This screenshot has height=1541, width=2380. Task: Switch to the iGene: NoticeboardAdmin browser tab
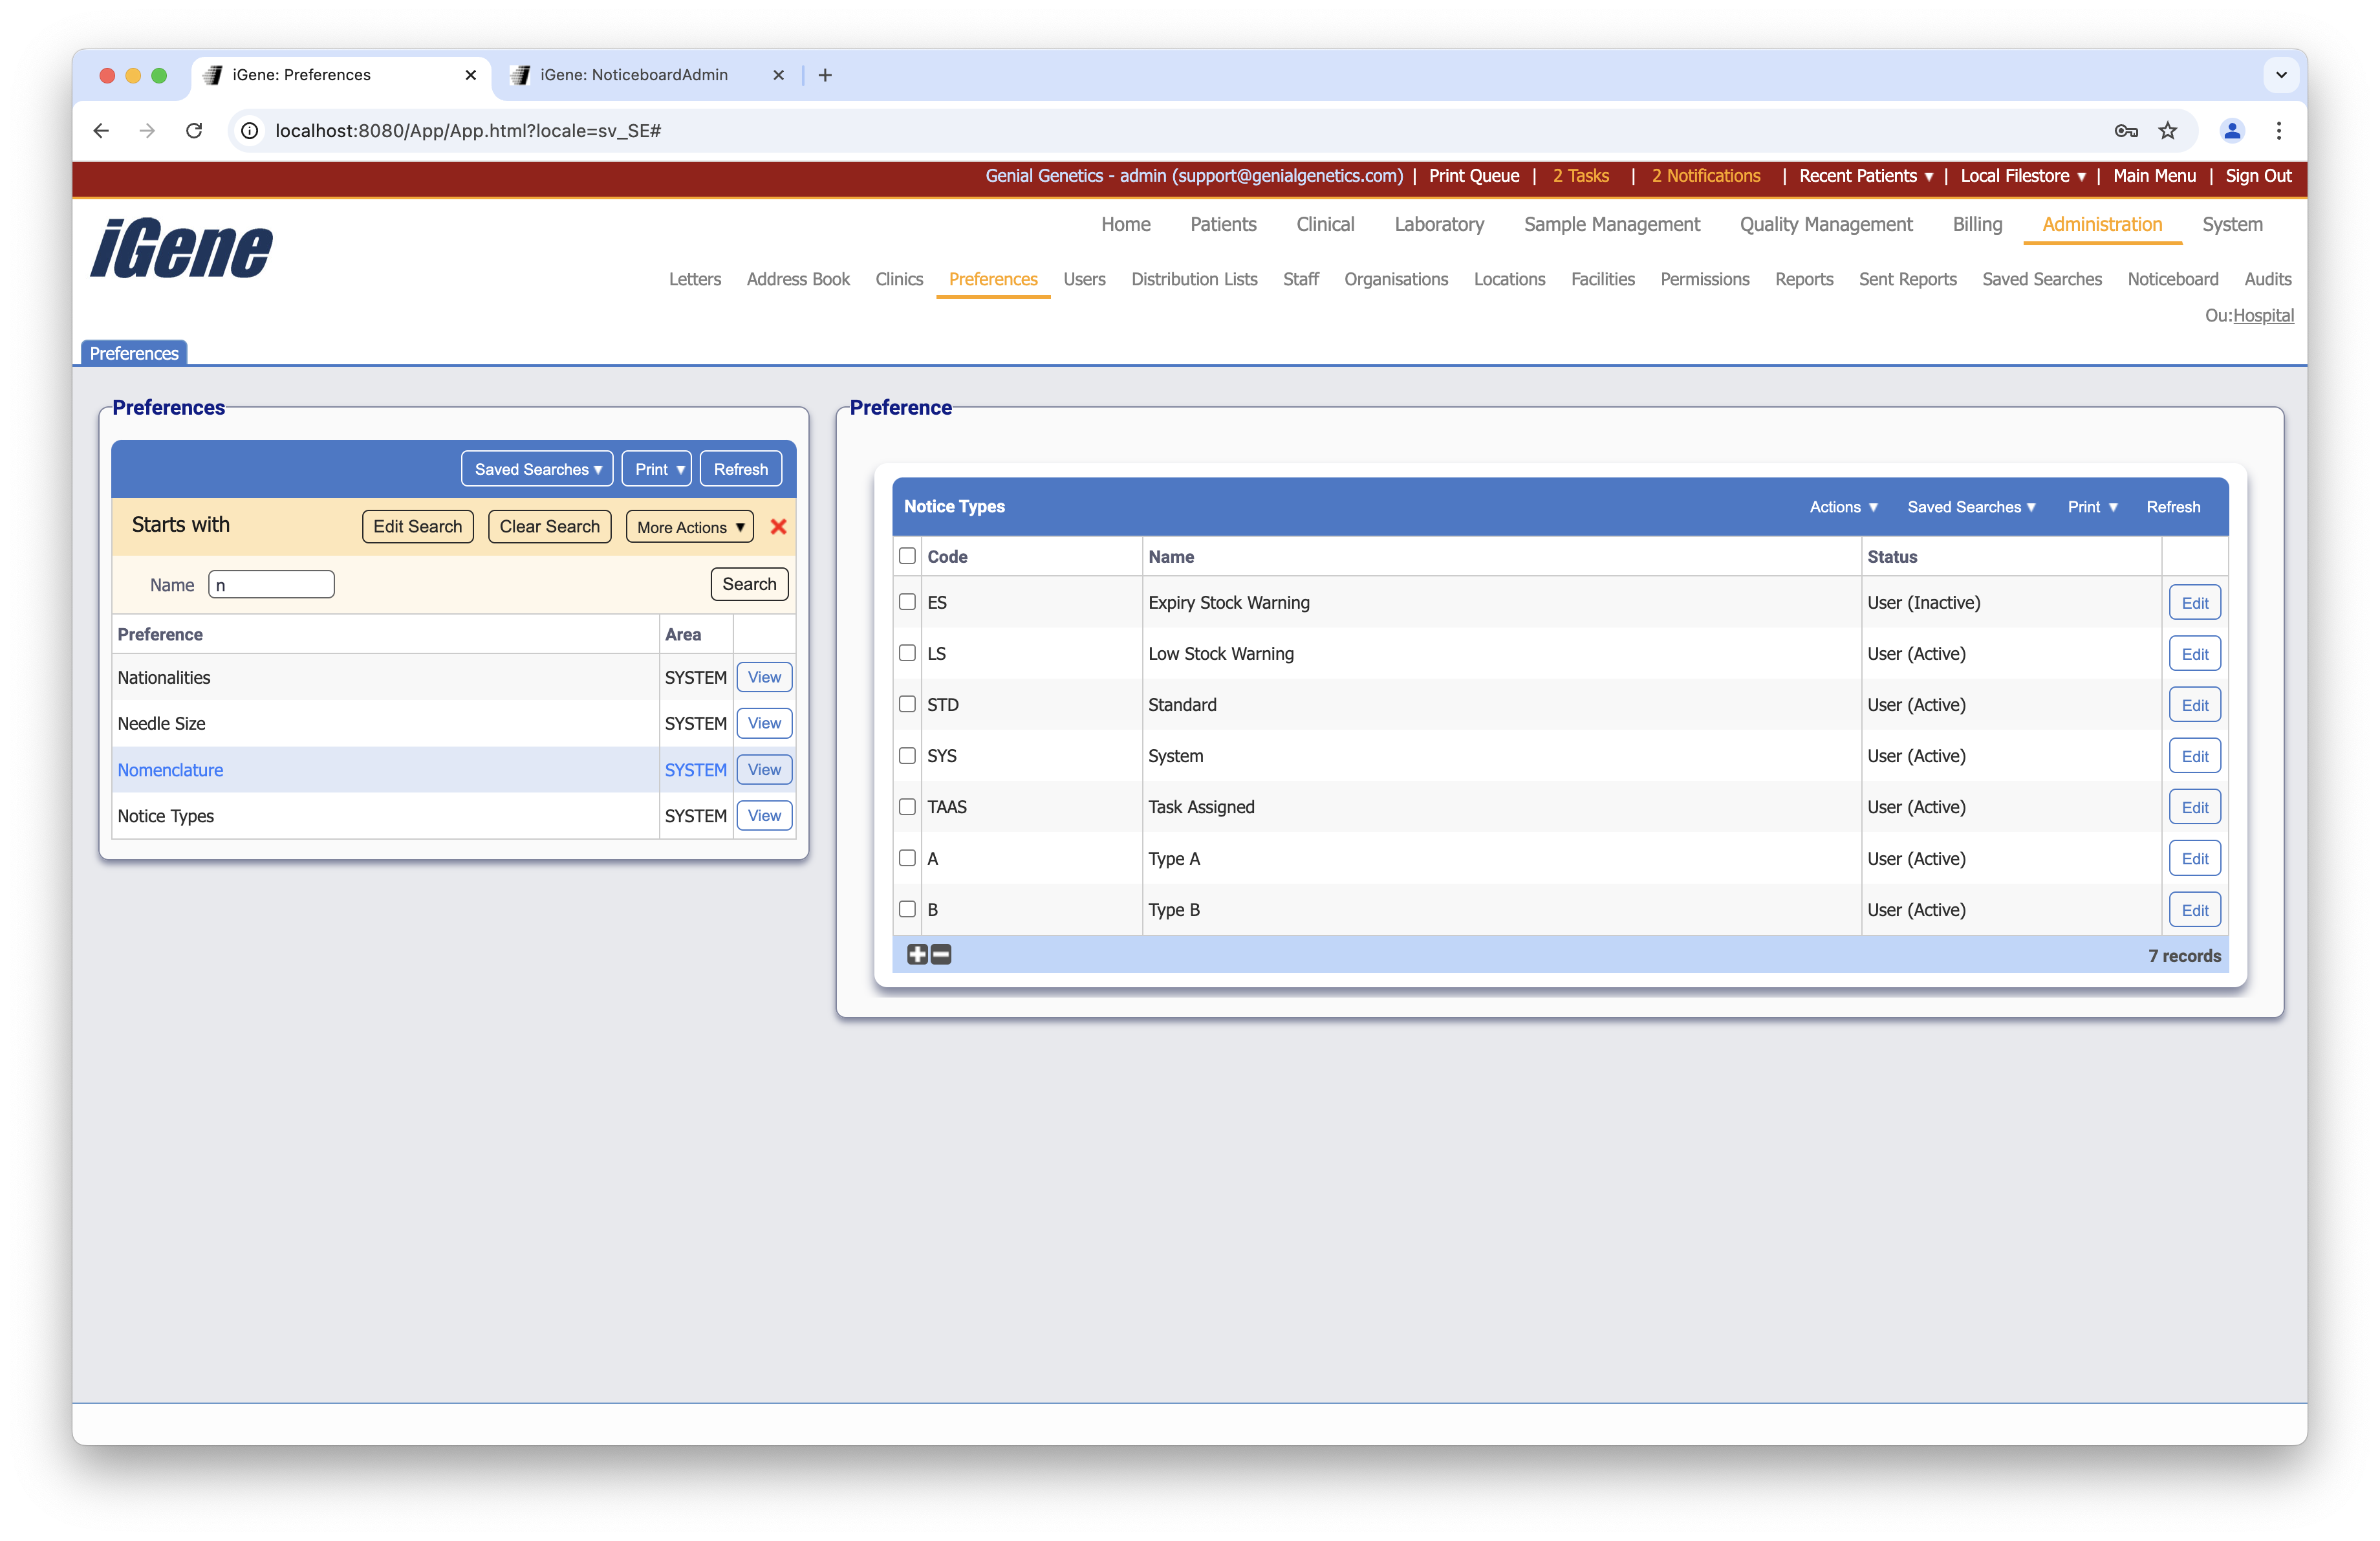point(634,75)
